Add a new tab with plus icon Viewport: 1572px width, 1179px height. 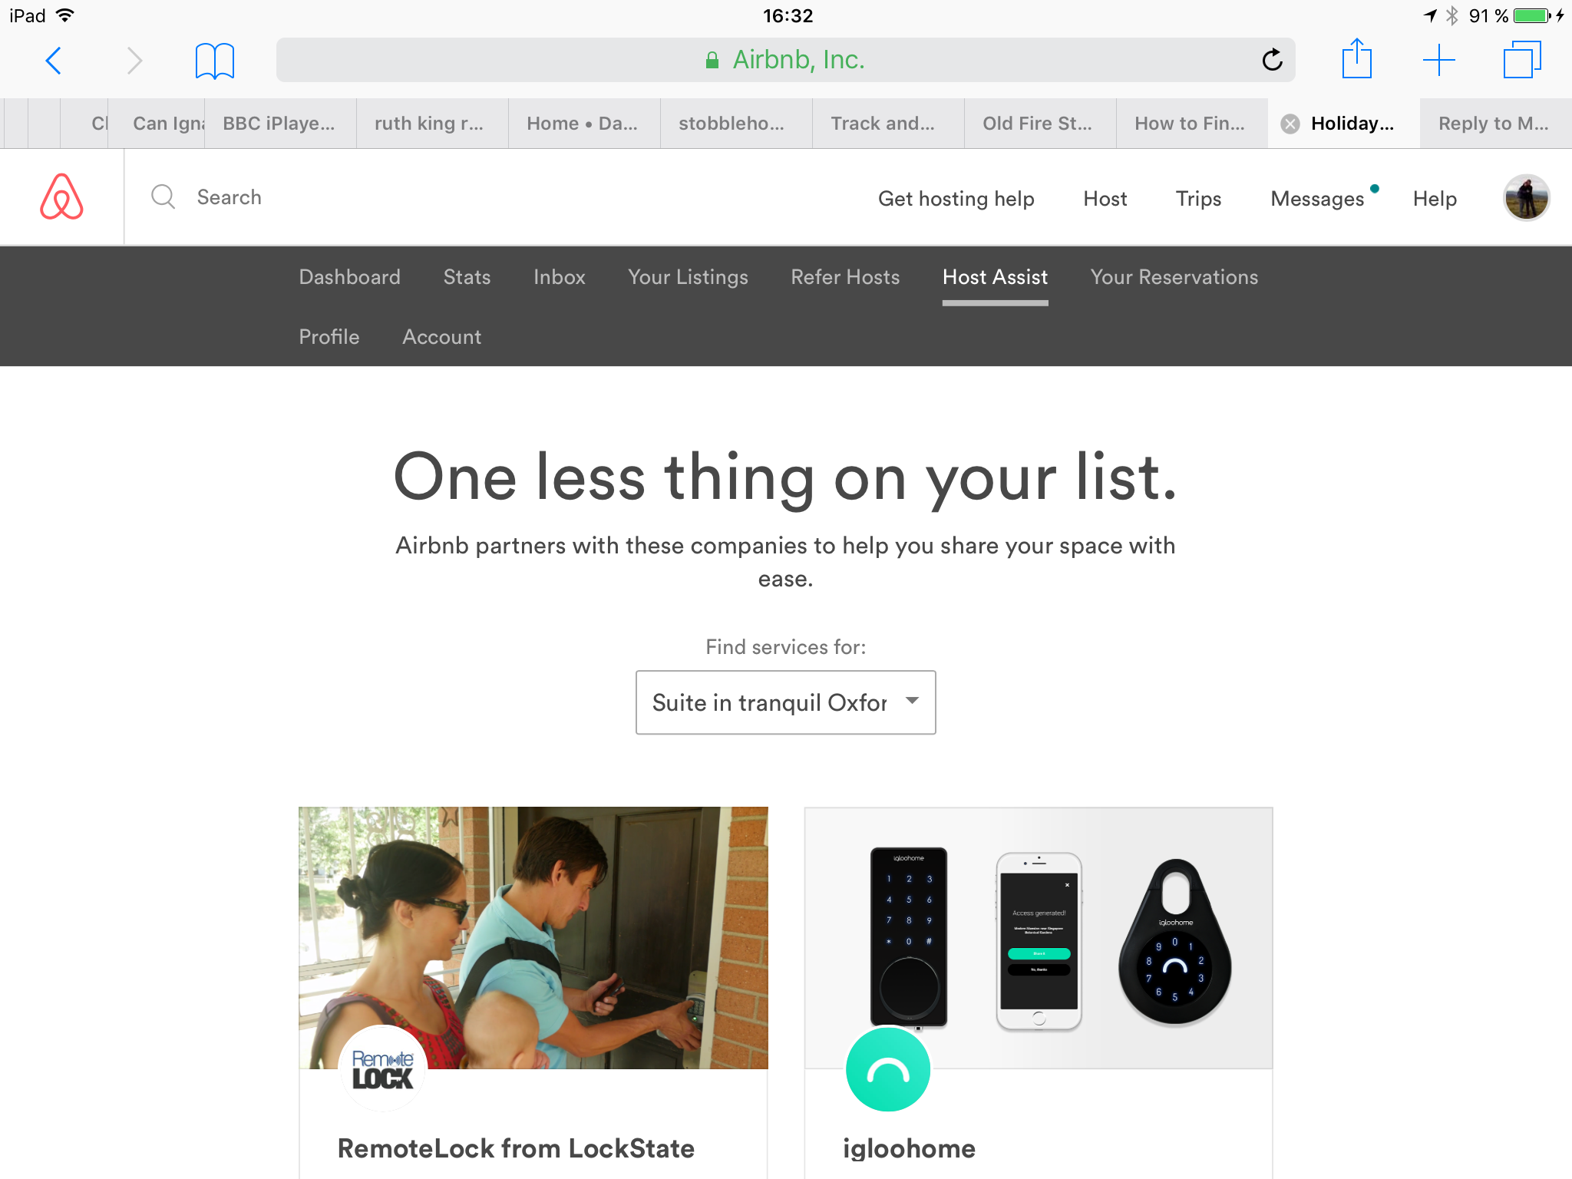click(1438, 60)
